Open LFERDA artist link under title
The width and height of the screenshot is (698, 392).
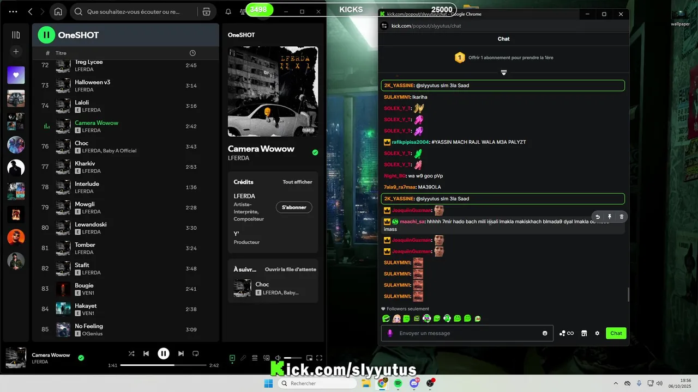(x=238, y=158)
